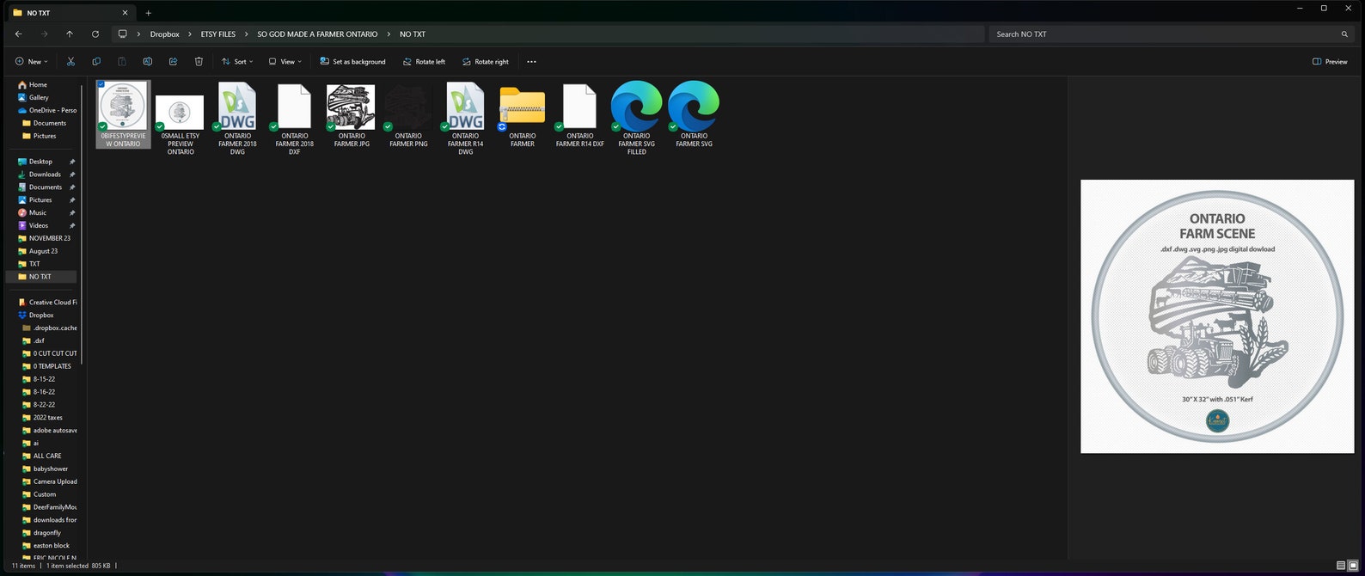Click the Cut scissors icon in toolbar
The image size is (1365, 576).
pyautogui.click(x=70, y=62)
